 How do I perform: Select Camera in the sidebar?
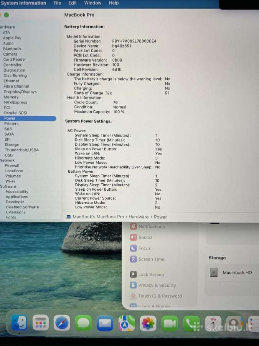point(10,54)
